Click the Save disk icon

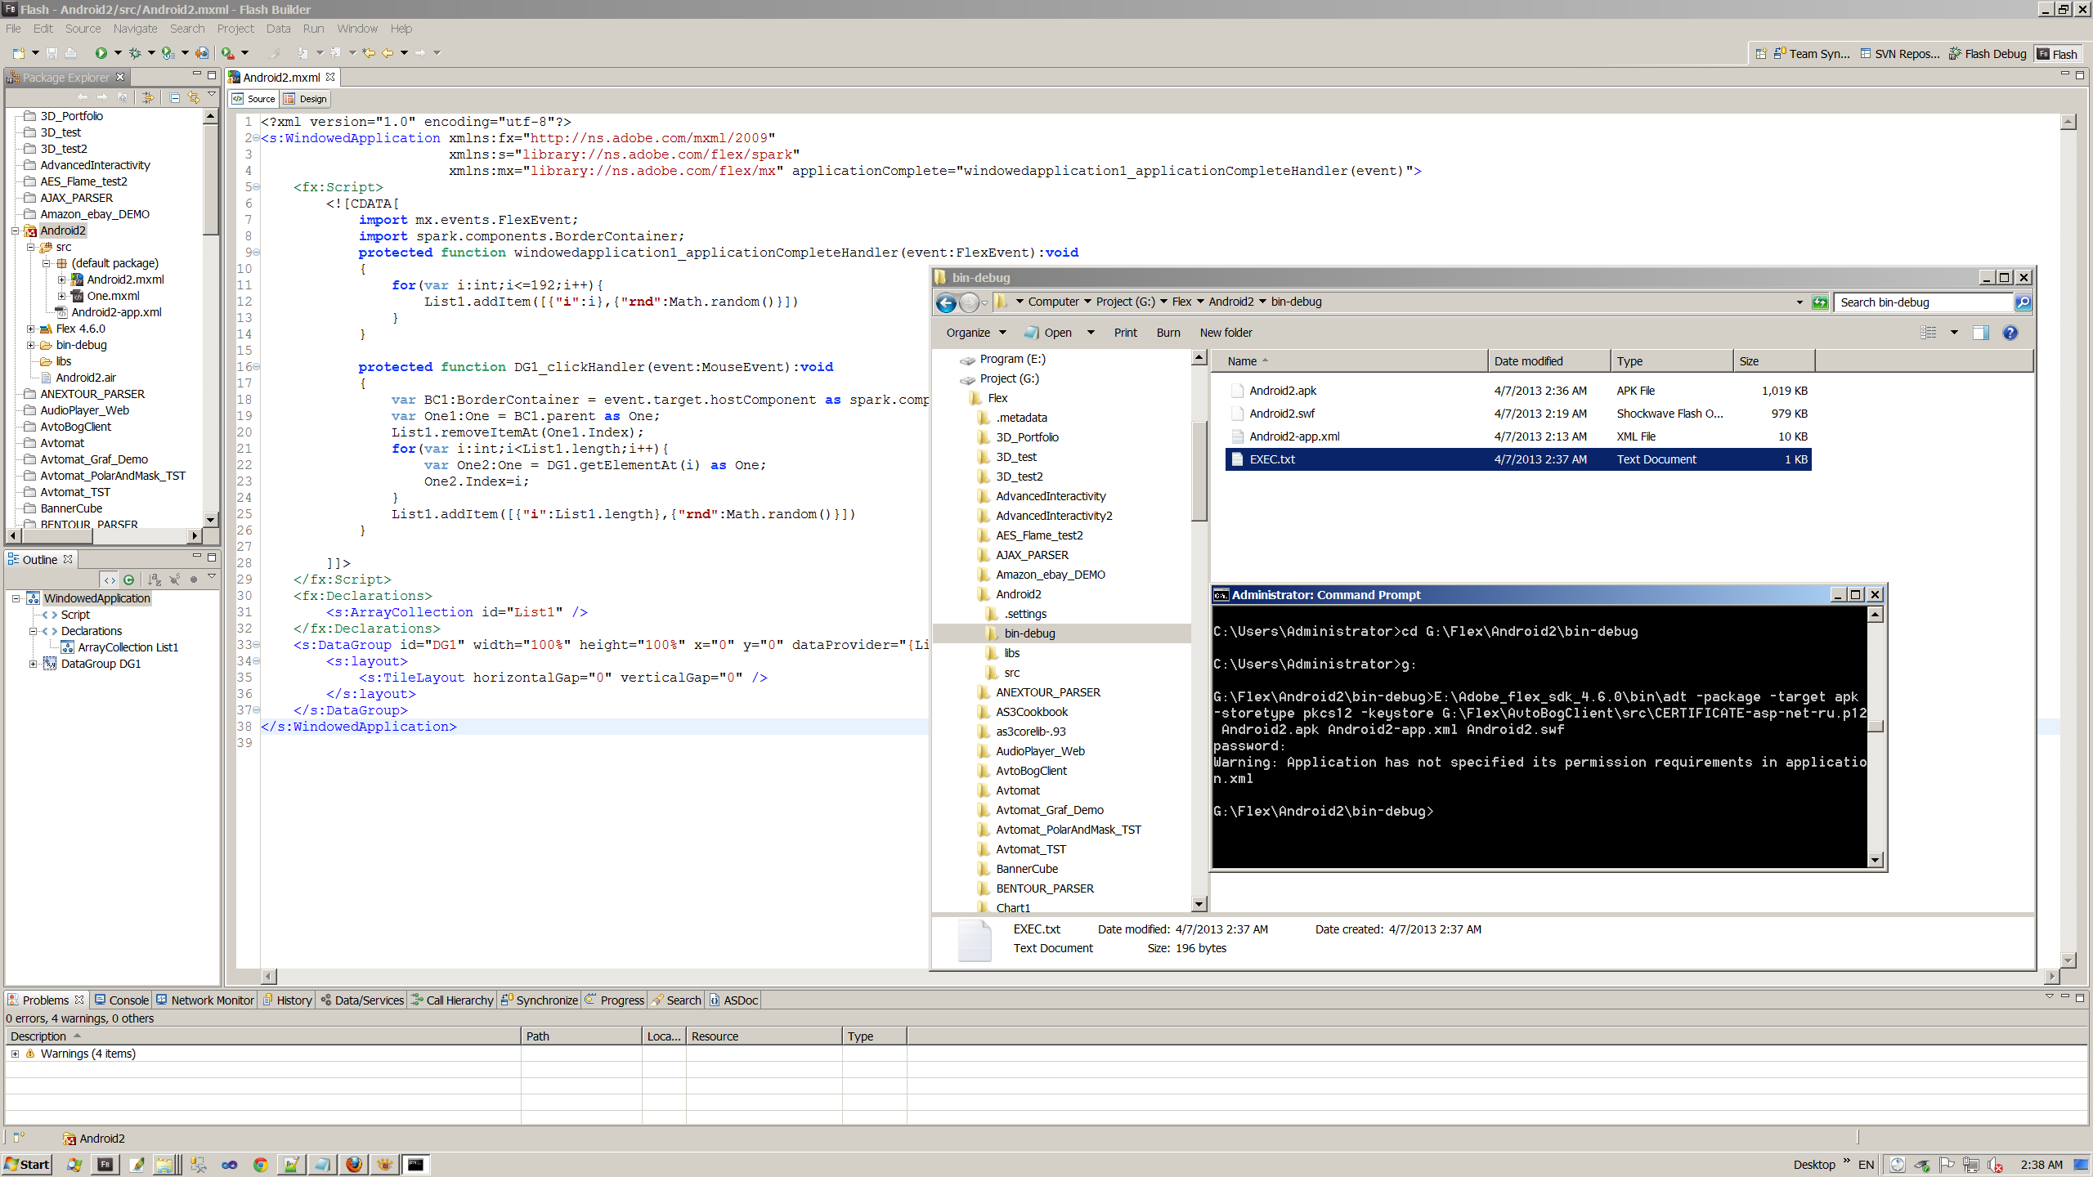click(x=52, y=53)
